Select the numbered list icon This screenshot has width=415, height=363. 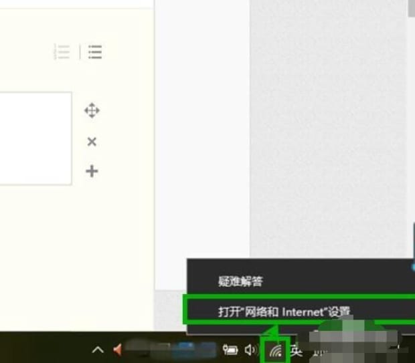click(62, 52)
